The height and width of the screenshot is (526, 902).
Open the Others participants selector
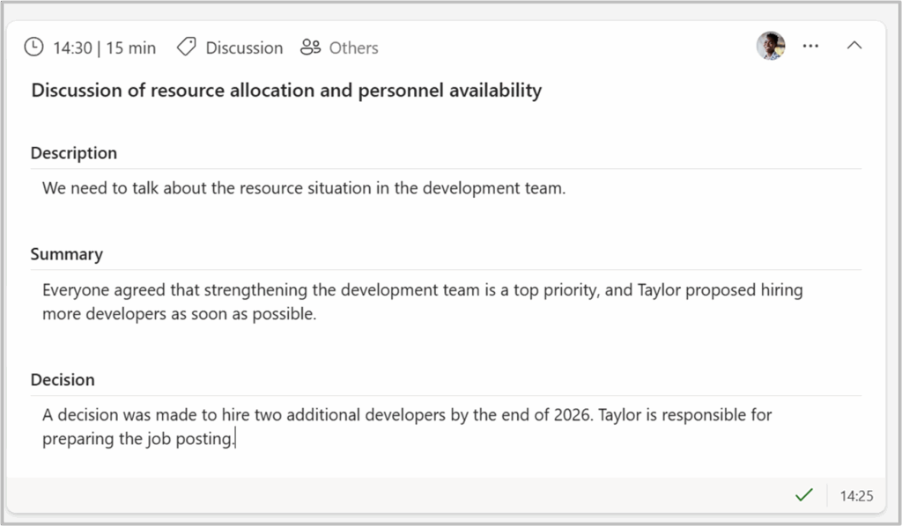tap(353, 48)
